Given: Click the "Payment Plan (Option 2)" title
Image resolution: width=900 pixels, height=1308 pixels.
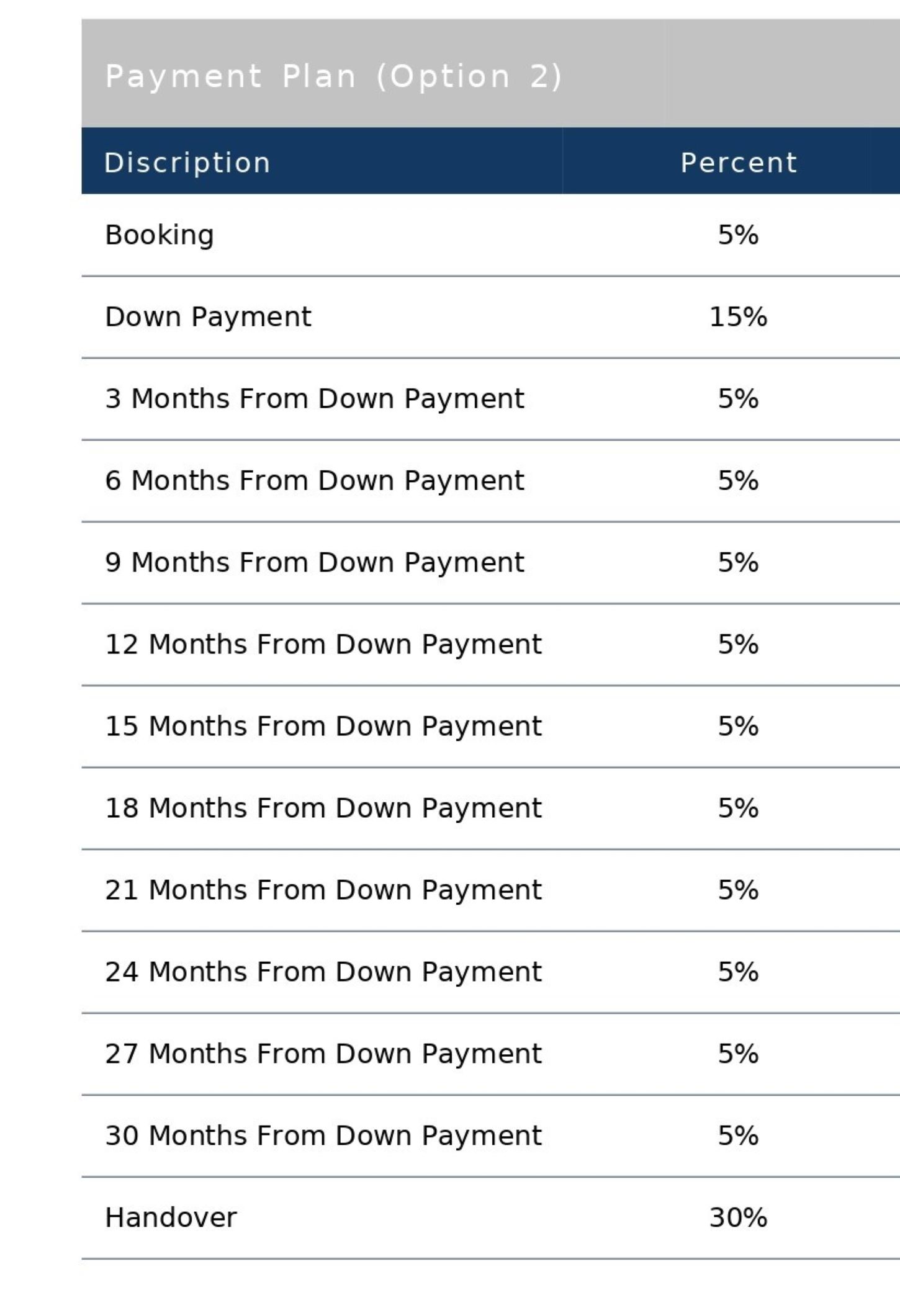Looking at the screenshot, I should click(333, 76).
